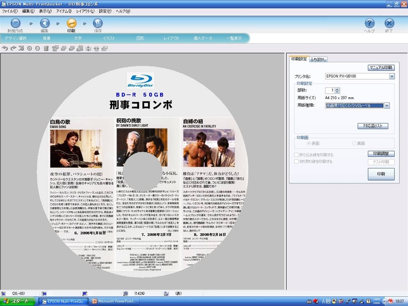Viewport: 408px width, 306px height.
Task: Select 図形 in the edit ribbon
Action: tap(140, 38)
